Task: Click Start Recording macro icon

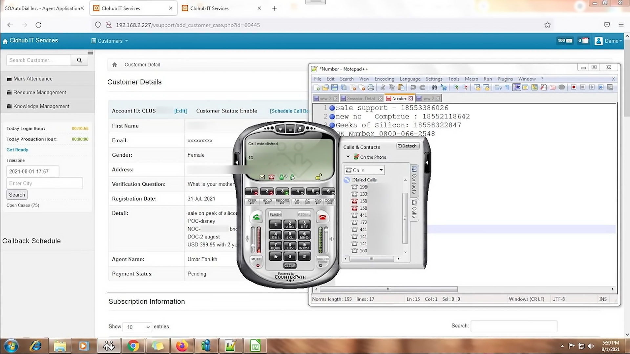Action: pyautogui.click(x=574, y=87)
